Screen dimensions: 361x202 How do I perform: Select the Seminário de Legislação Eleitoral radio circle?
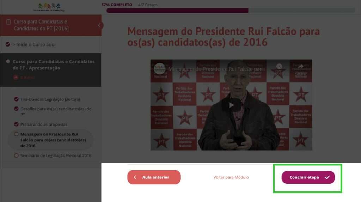tap(16, 155)
